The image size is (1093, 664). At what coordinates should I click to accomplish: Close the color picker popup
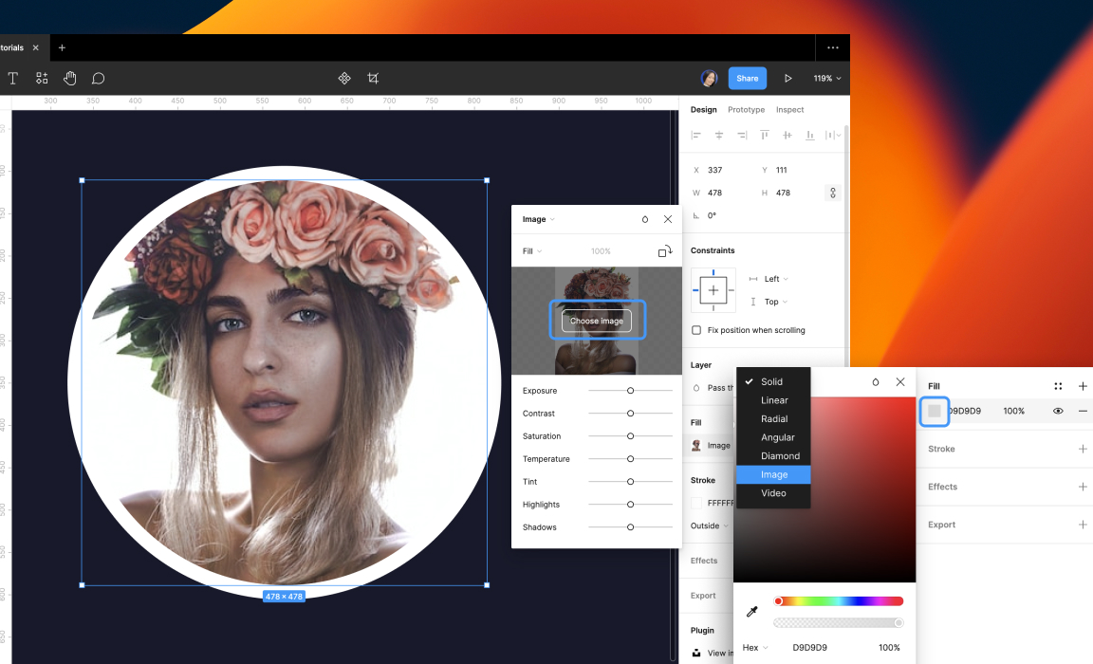pyautogui.click(x=900, y=382)
